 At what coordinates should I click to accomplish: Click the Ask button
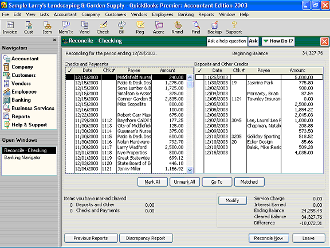pos(253,41)
